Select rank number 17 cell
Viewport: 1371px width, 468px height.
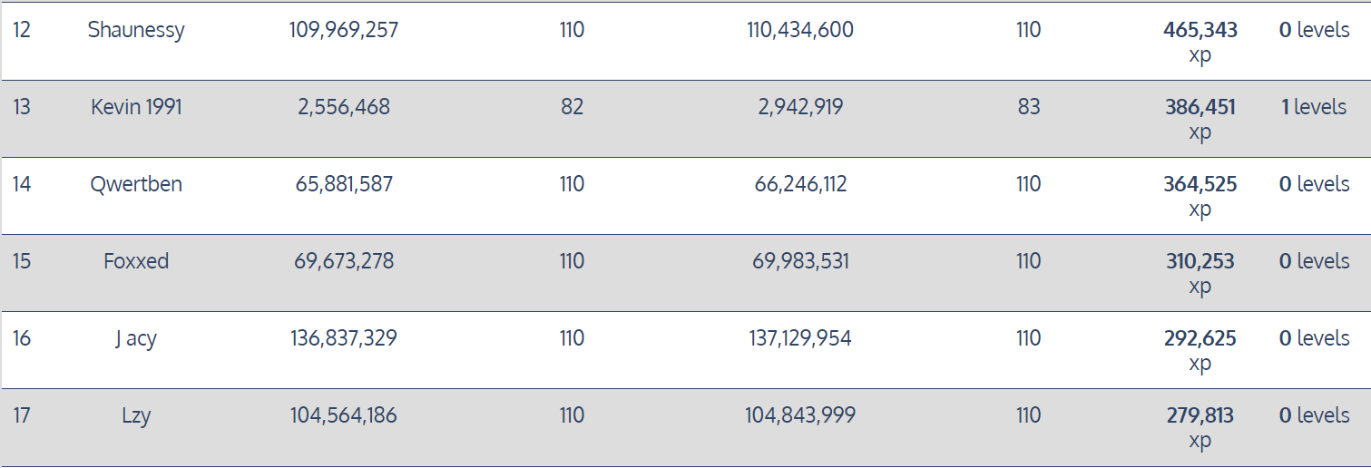22,415
